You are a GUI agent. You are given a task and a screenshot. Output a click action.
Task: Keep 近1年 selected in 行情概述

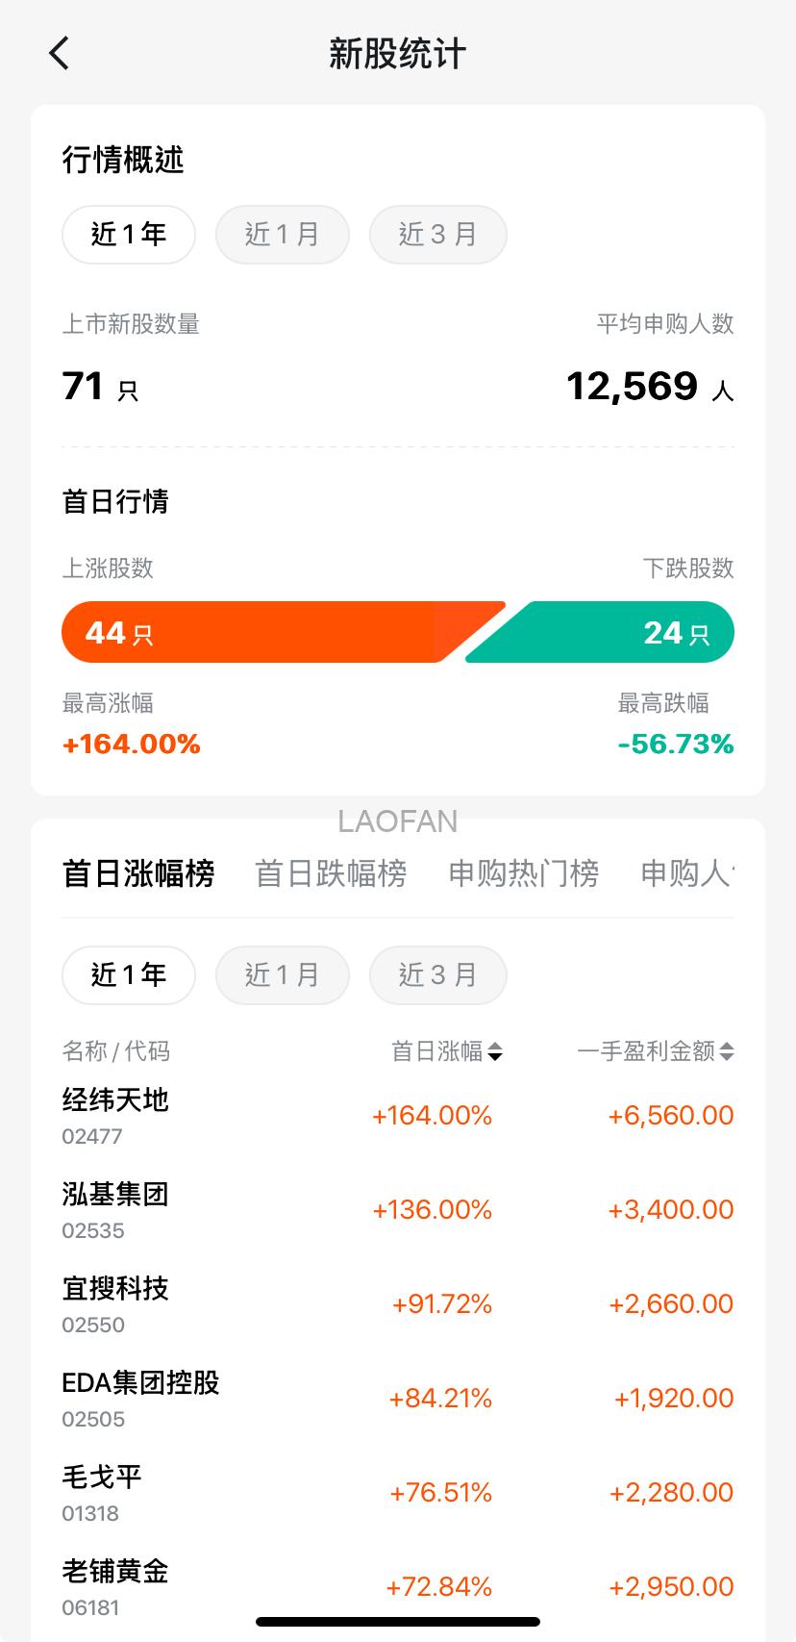click(x=128, y=234)
